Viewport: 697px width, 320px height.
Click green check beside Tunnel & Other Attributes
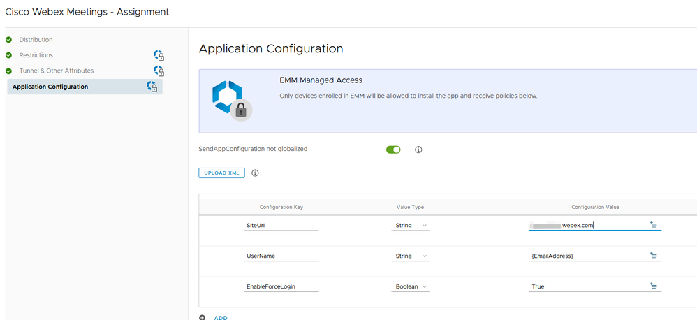[8, 71]
